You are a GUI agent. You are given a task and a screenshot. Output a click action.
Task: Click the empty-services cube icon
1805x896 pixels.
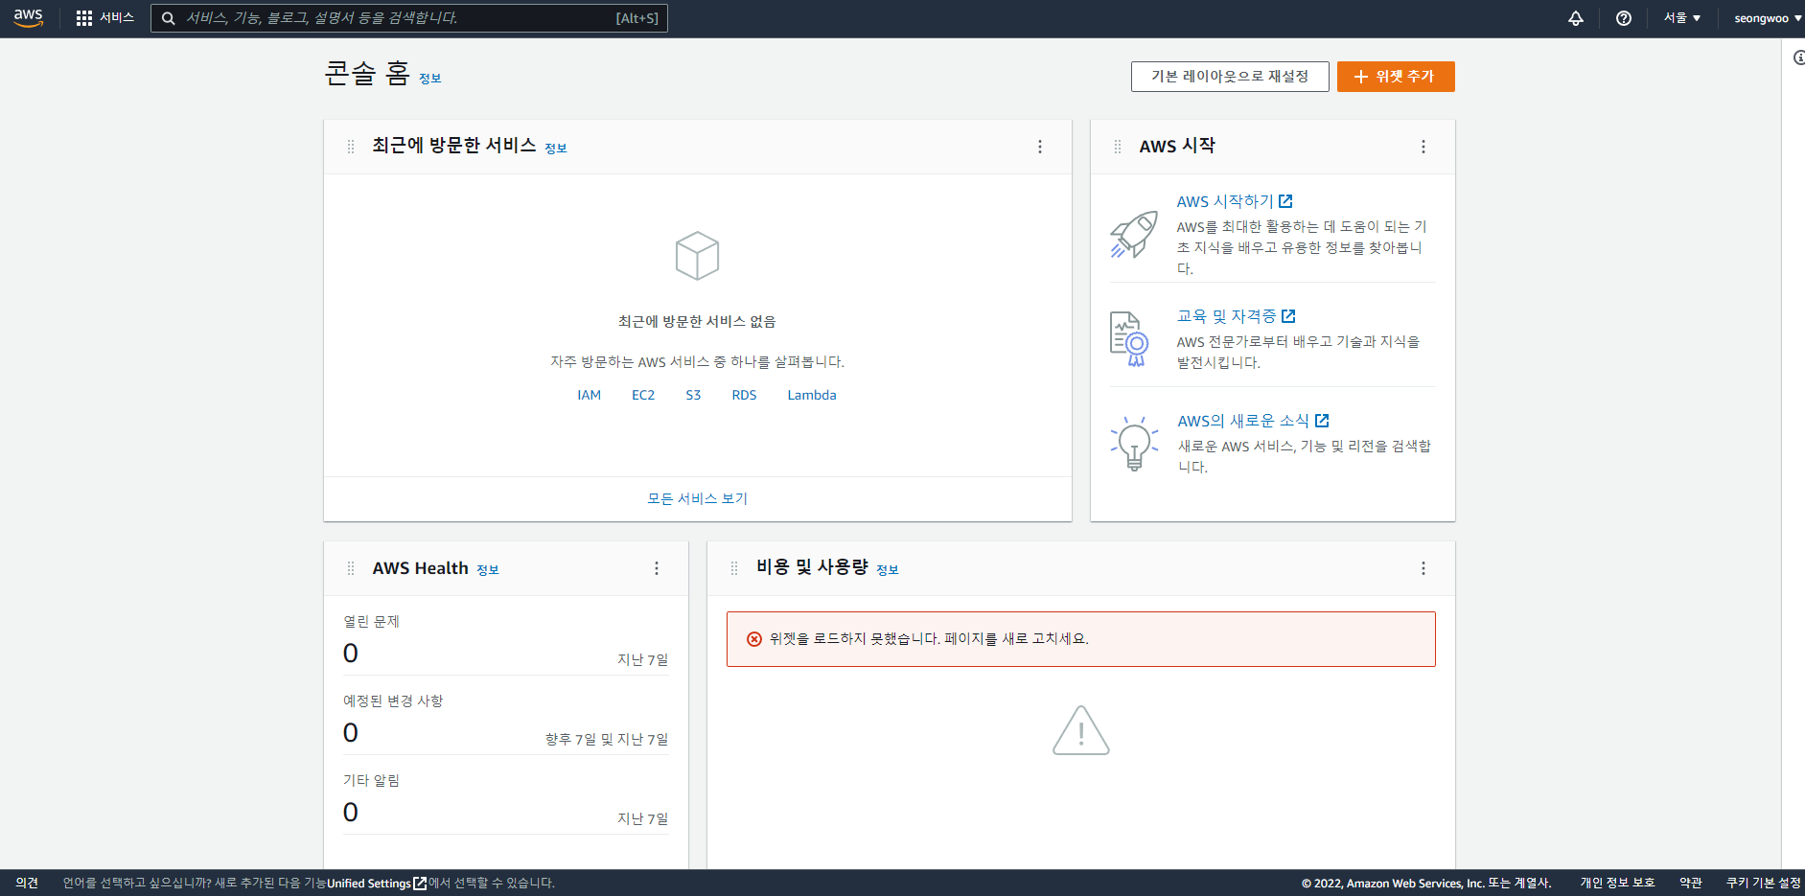(x=697, y=256)
